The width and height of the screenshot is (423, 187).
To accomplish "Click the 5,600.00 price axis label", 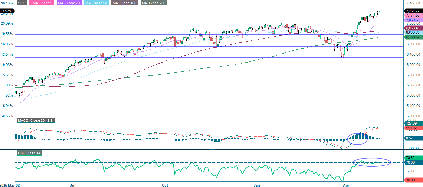I will click(x=413, y=96).
